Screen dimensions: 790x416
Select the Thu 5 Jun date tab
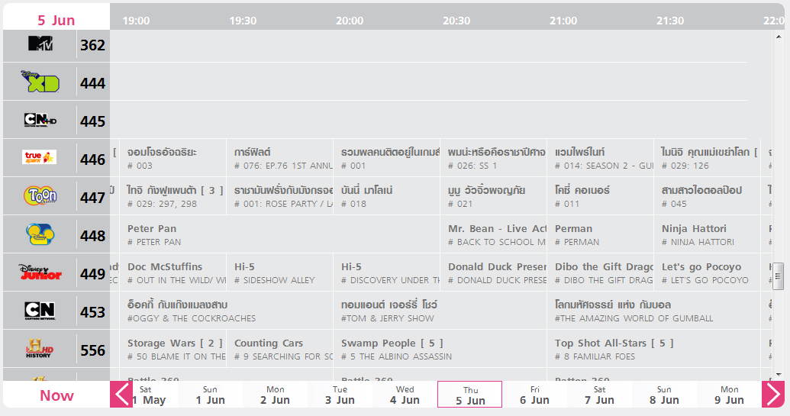click(469, 395)
